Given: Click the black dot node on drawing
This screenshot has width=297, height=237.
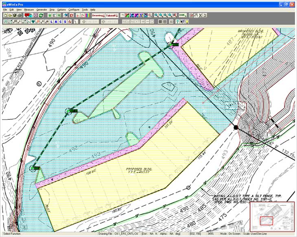Looking at the screenshot, I should click(x=236, y=127).
